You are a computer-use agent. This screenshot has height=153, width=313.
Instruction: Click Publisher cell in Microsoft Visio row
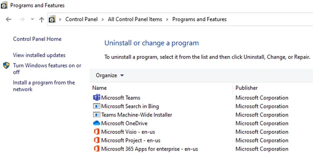[x=262, y=132]
